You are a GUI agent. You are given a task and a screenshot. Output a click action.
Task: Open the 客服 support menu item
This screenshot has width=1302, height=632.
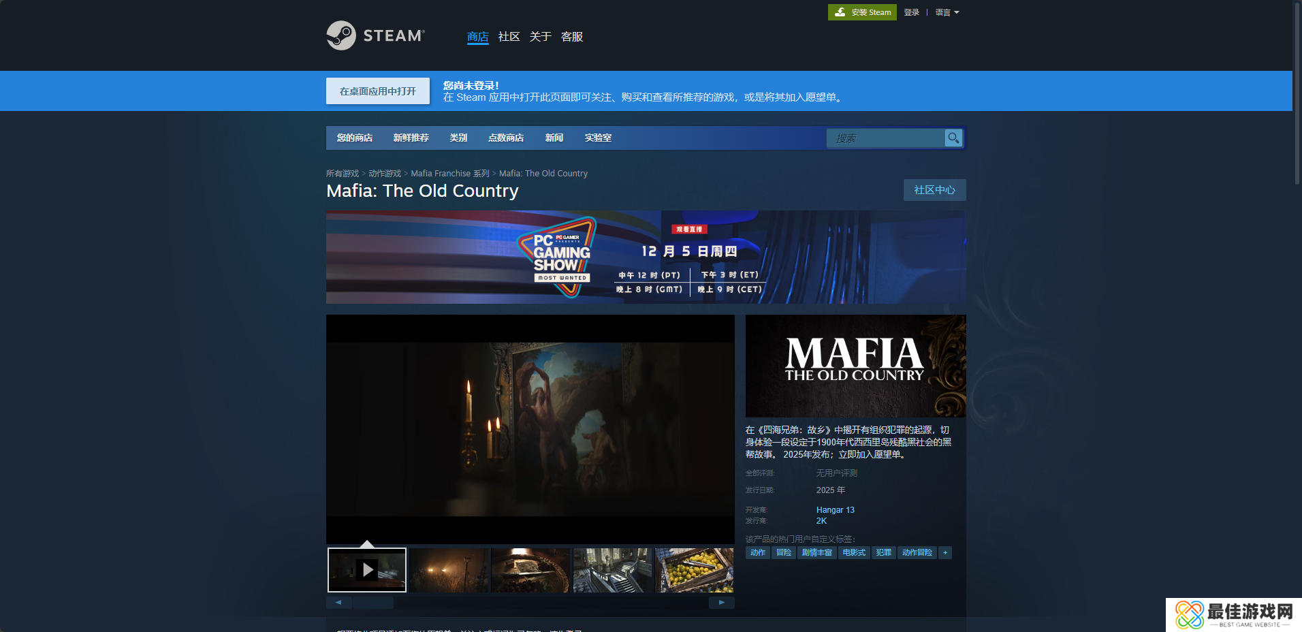pos(571,37)
